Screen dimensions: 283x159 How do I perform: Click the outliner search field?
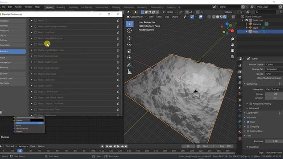(265, 12)
